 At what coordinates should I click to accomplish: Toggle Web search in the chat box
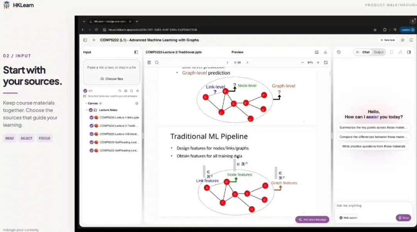[348, 218]
